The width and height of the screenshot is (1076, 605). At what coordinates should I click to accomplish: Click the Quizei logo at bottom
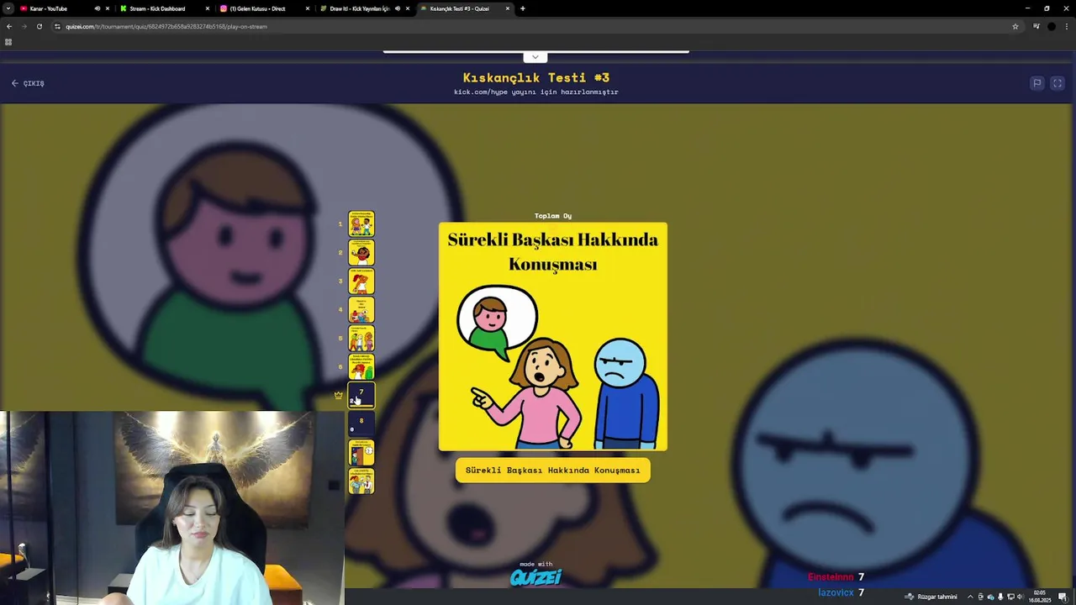pos(535,577)
